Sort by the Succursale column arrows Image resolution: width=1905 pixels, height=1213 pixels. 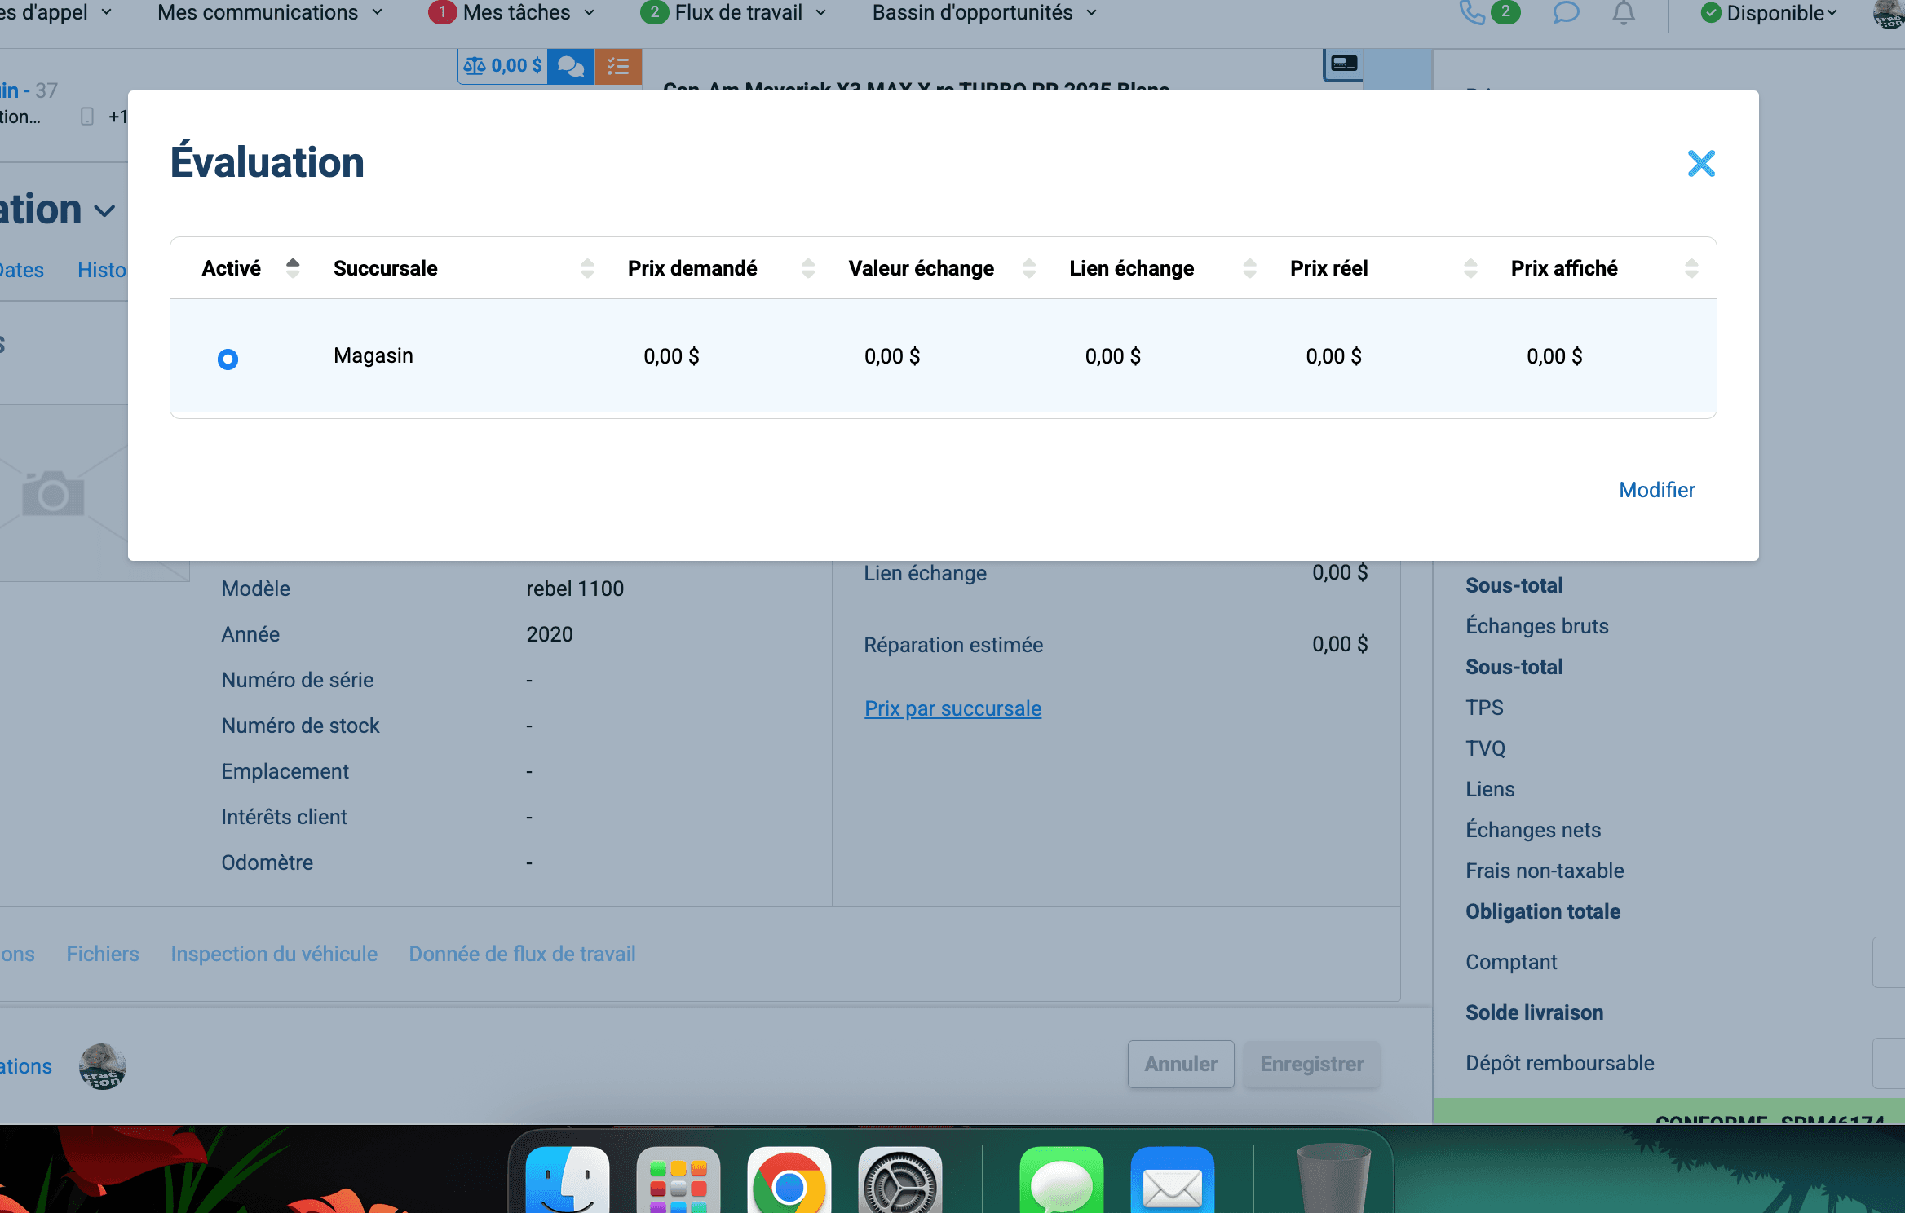[587, 268]
